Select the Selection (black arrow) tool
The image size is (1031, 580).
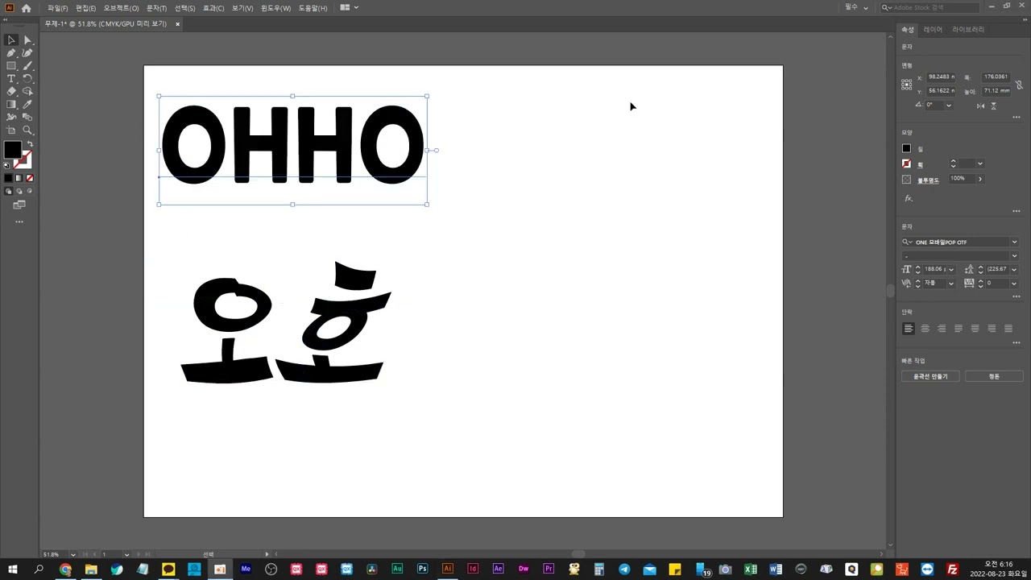point(11,40)
